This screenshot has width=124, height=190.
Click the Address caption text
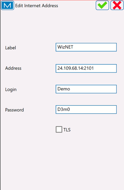click(13, 68)
